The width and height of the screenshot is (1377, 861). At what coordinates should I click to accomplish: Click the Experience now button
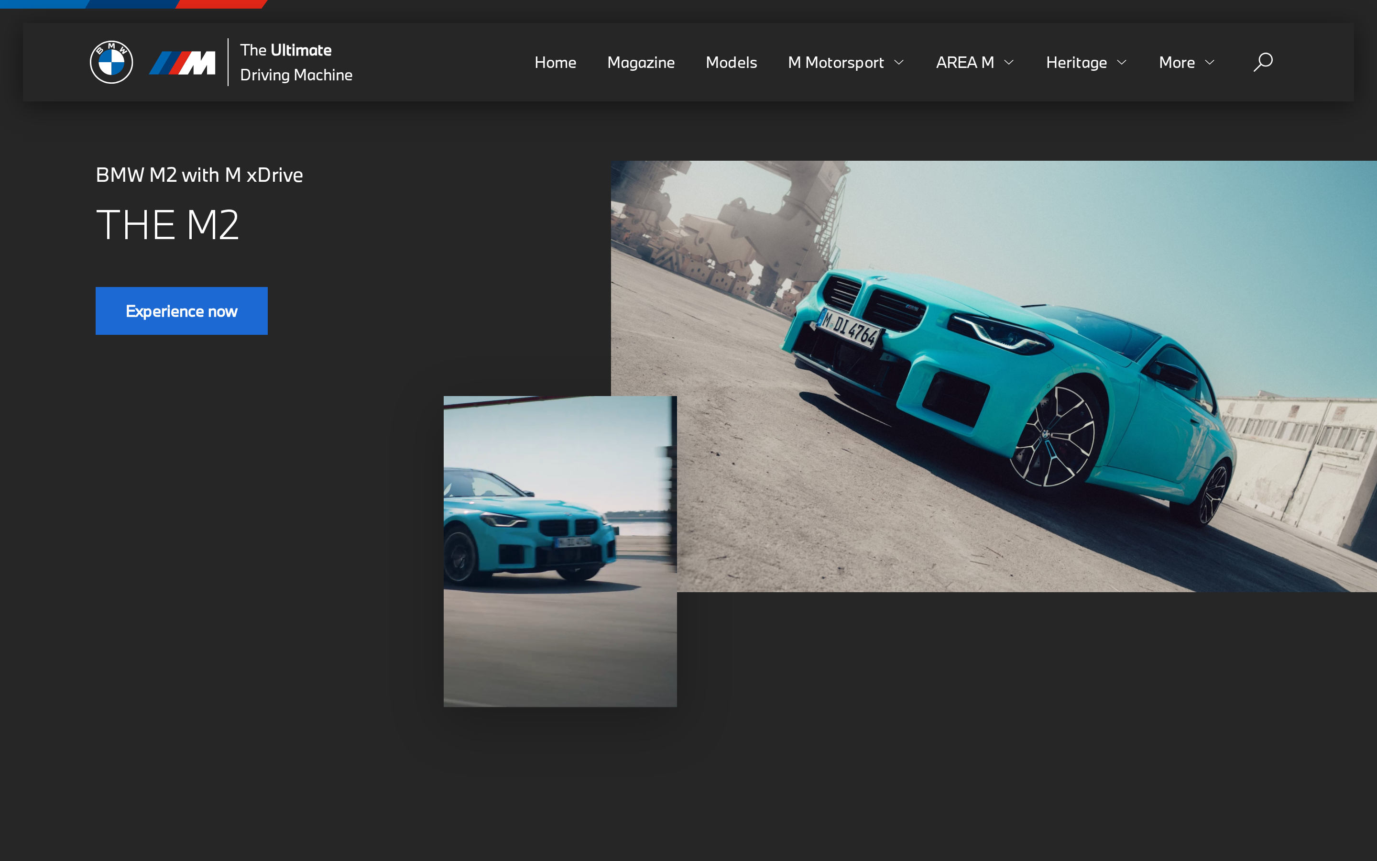point(182,311)
